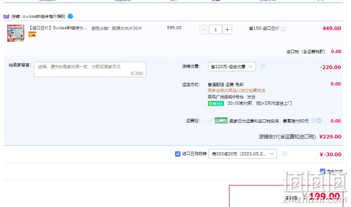Screen dimensions: 351x207
Task: Toggle the 匿名购买 checkbox
Action: (x=322, y=171)
